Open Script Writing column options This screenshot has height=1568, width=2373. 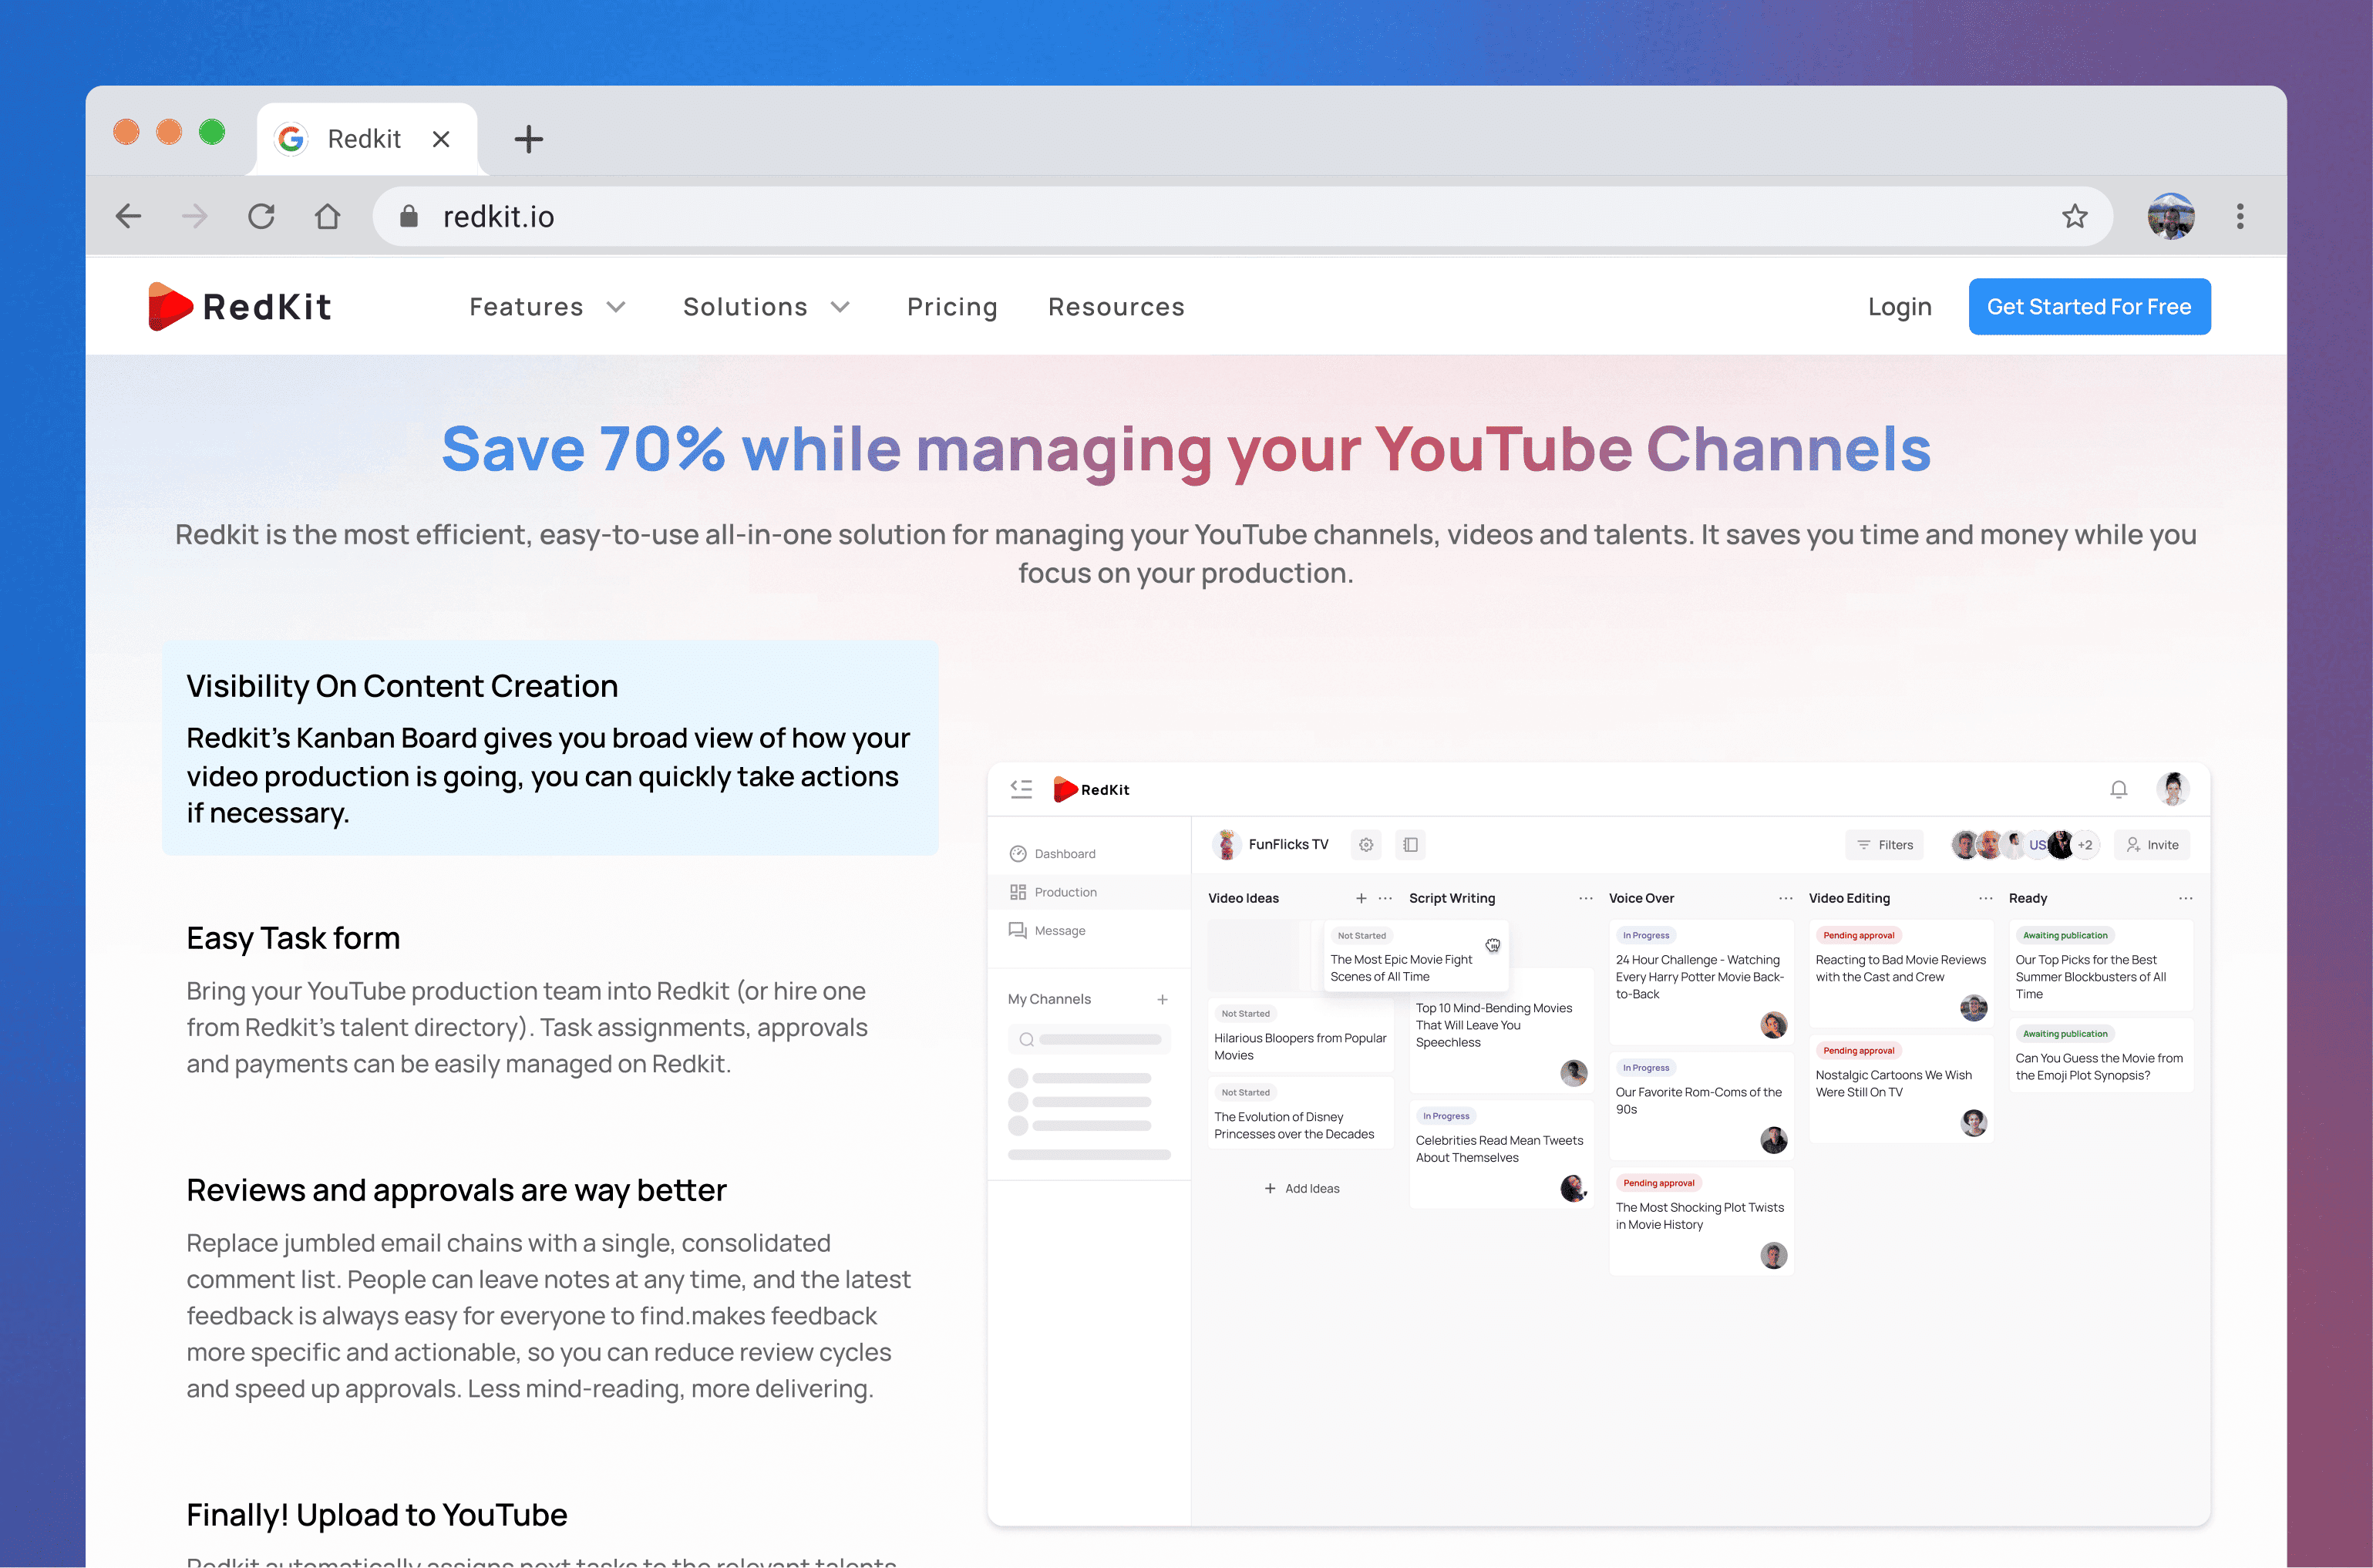pos(1585,898)
